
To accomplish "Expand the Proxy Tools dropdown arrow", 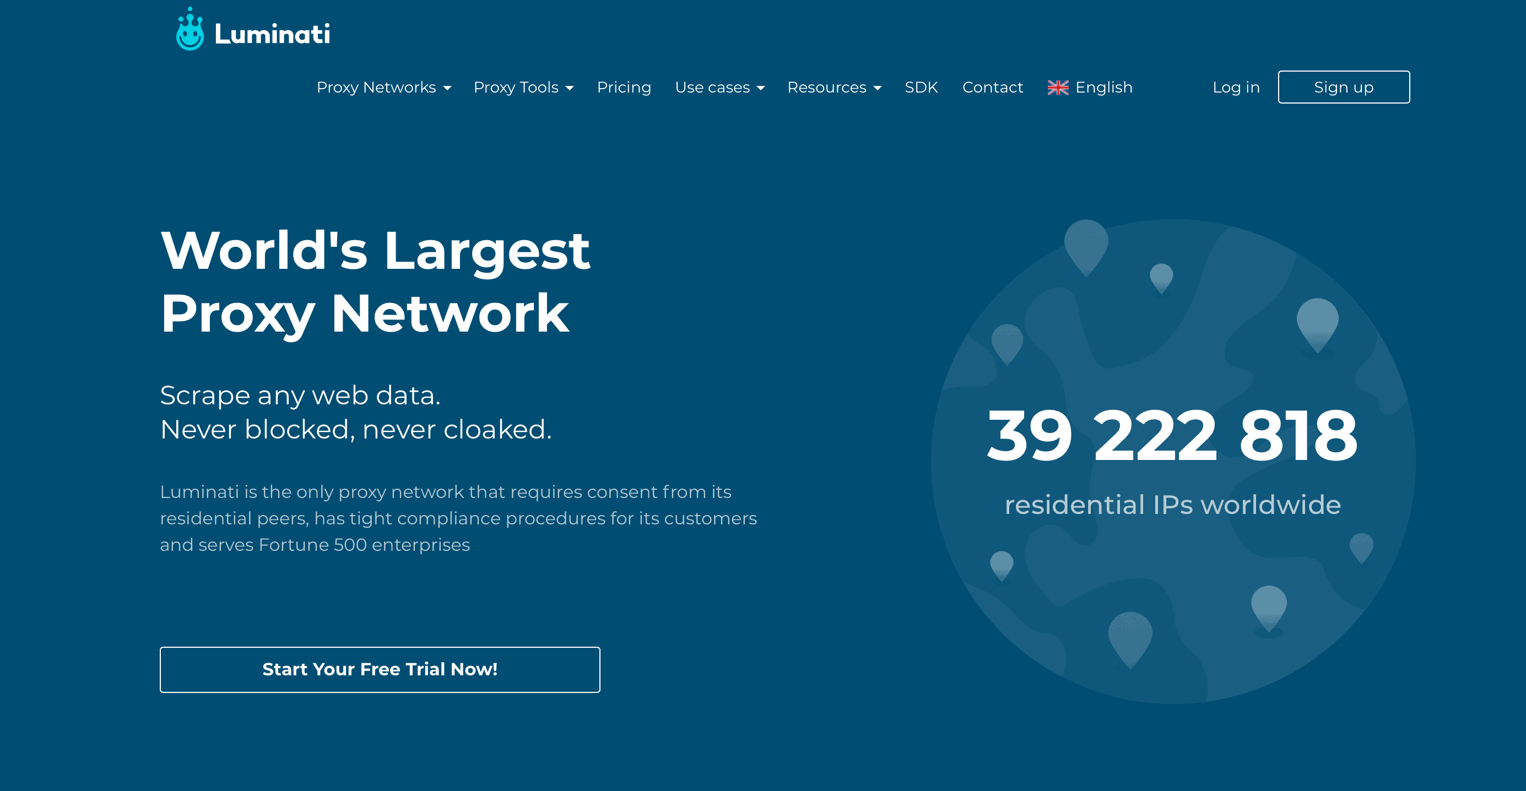I will pos(569,88).
